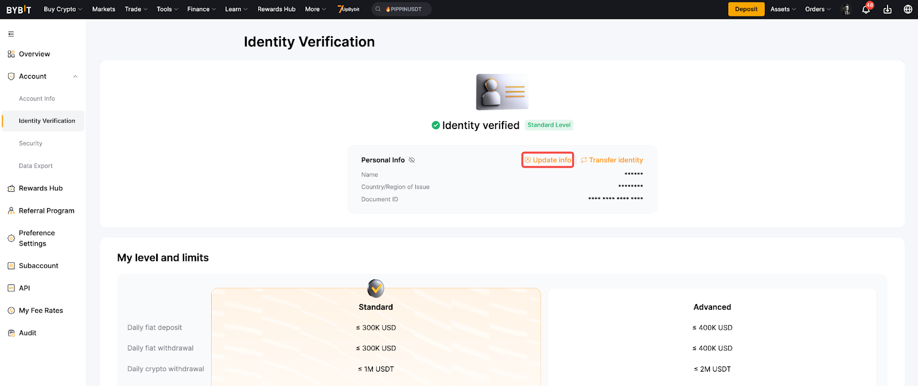
Task: Click the Bybit logo in header
Action: 19,9
